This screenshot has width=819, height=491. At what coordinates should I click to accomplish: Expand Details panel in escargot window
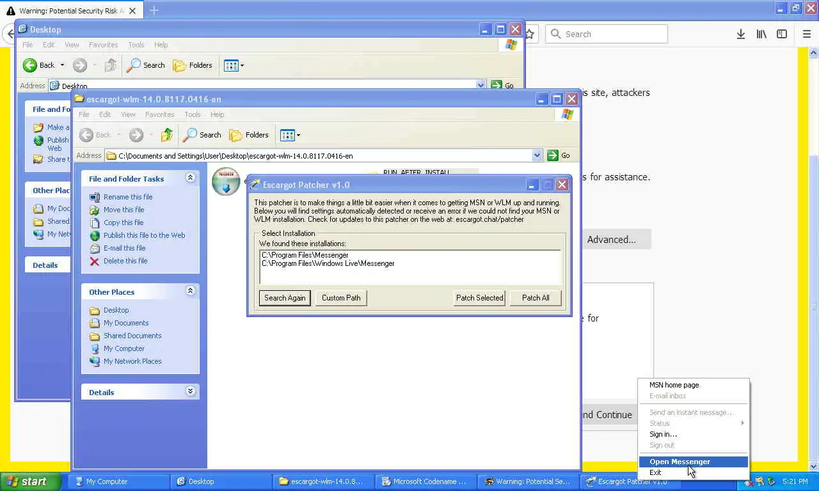[190, 391]
